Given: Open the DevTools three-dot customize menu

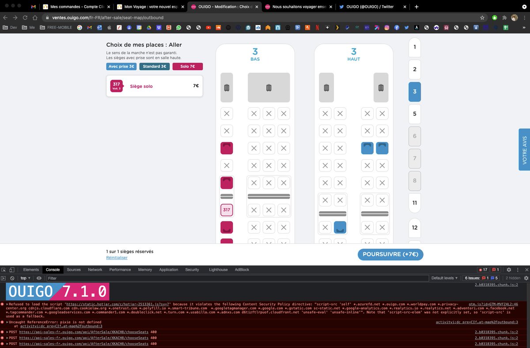Looking at the screenshot, I should click(517, 269).
